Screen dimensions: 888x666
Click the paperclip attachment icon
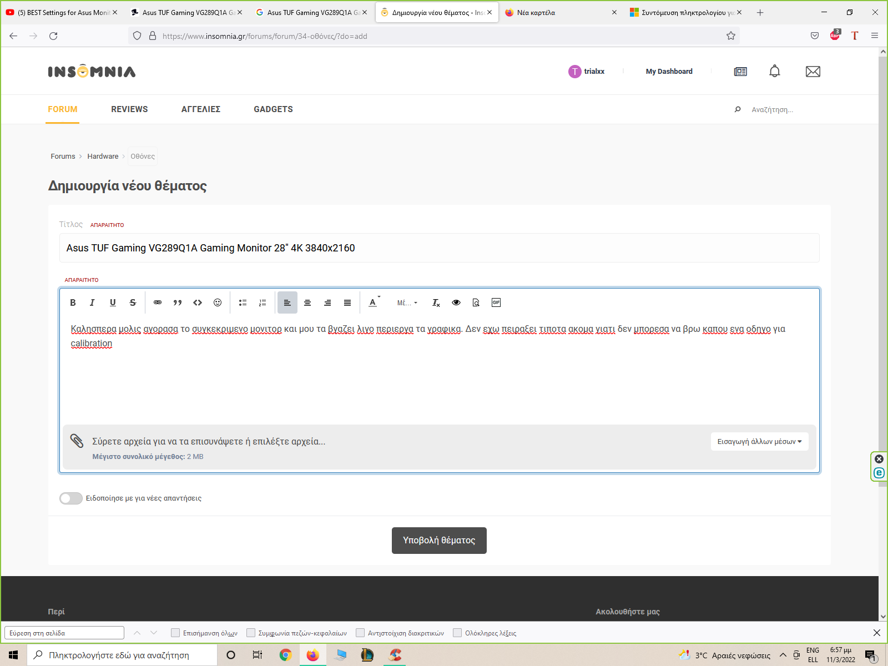[77, 441]
